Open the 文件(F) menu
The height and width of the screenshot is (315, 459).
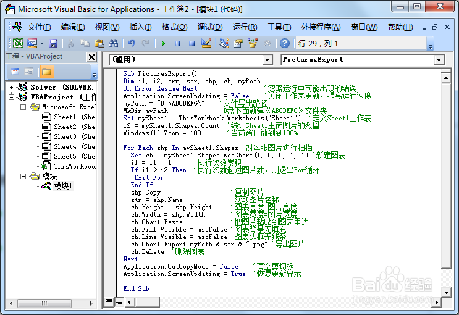[x=39, y=27]
